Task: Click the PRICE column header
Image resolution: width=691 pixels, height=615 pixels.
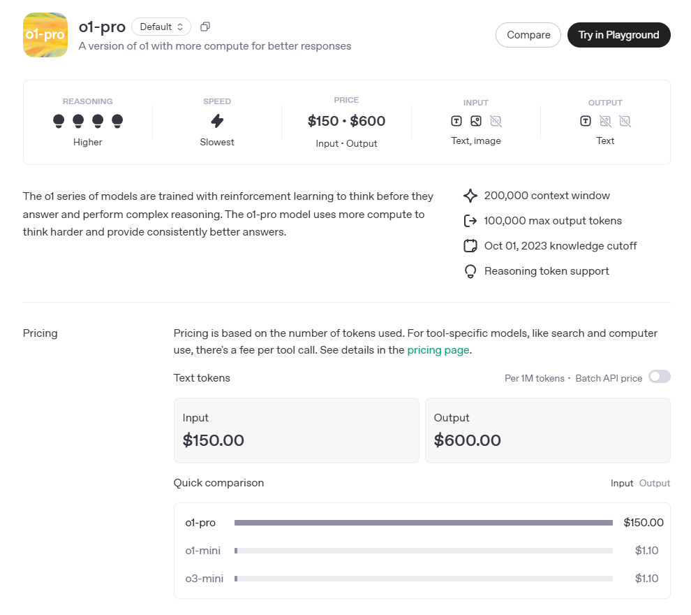Action: [x=346, y=100]
